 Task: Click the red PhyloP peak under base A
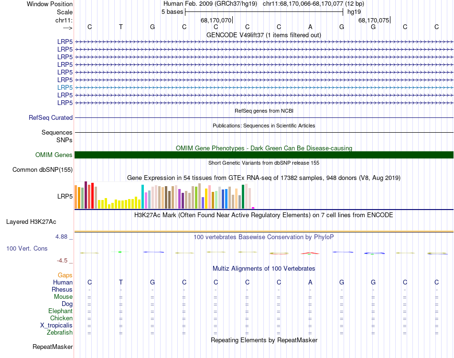click(x=310, y=253)
